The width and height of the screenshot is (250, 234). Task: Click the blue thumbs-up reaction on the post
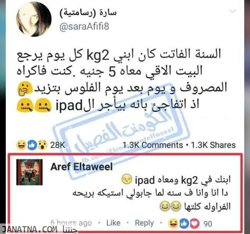[x=32, y=145]
